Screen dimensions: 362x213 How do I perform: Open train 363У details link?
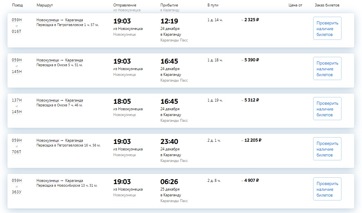17,192
